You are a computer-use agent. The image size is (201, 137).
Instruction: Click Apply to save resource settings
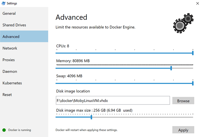[183, 130]
